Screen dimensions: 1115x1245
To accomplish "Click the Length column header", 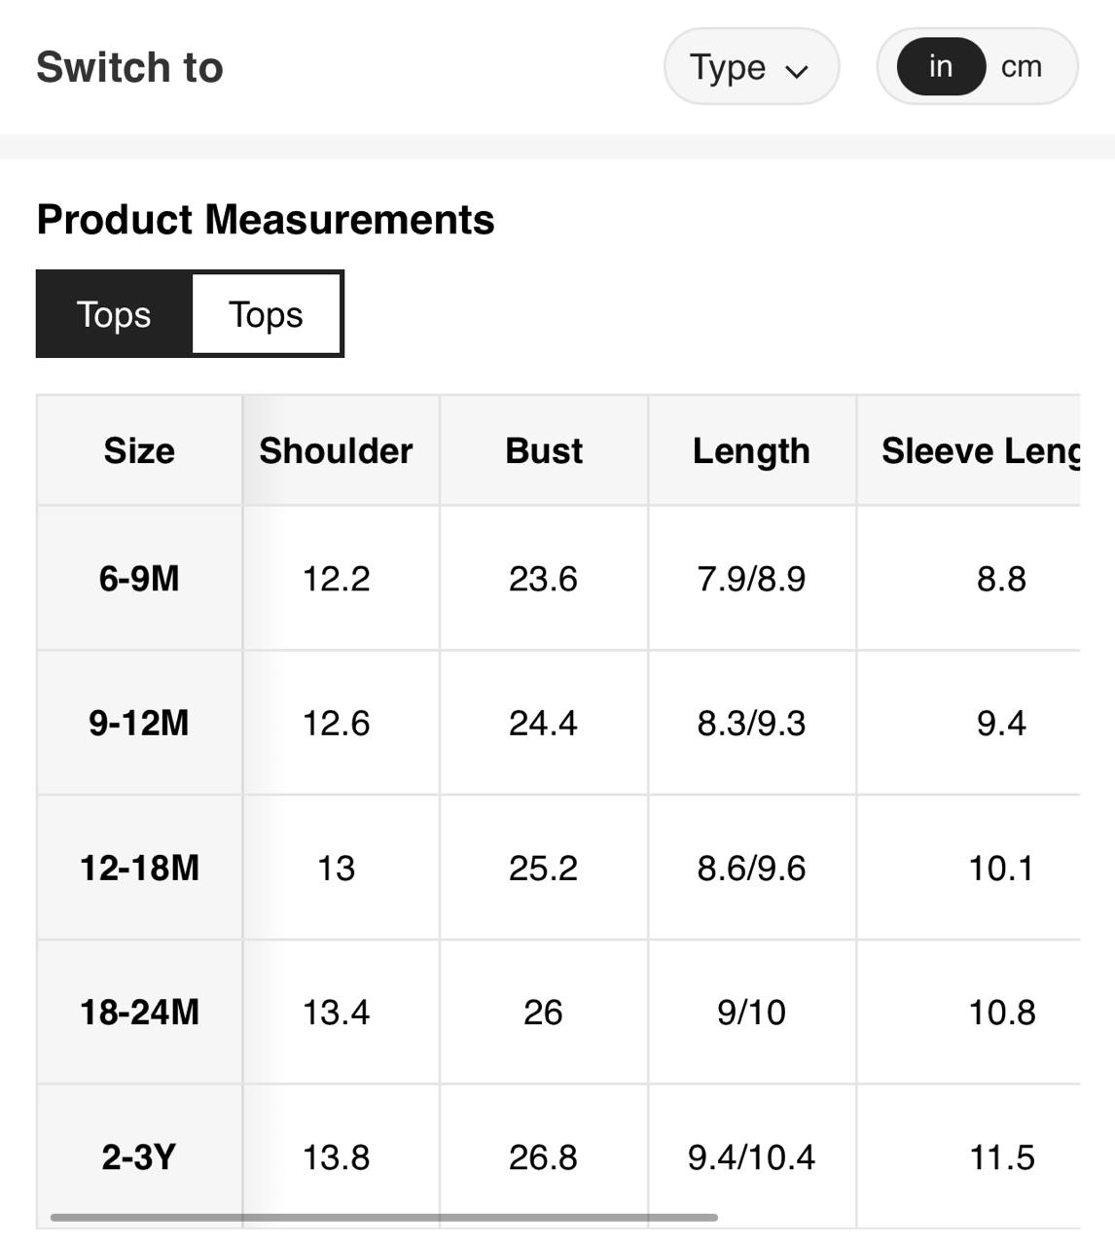I will tap(751, 451).
